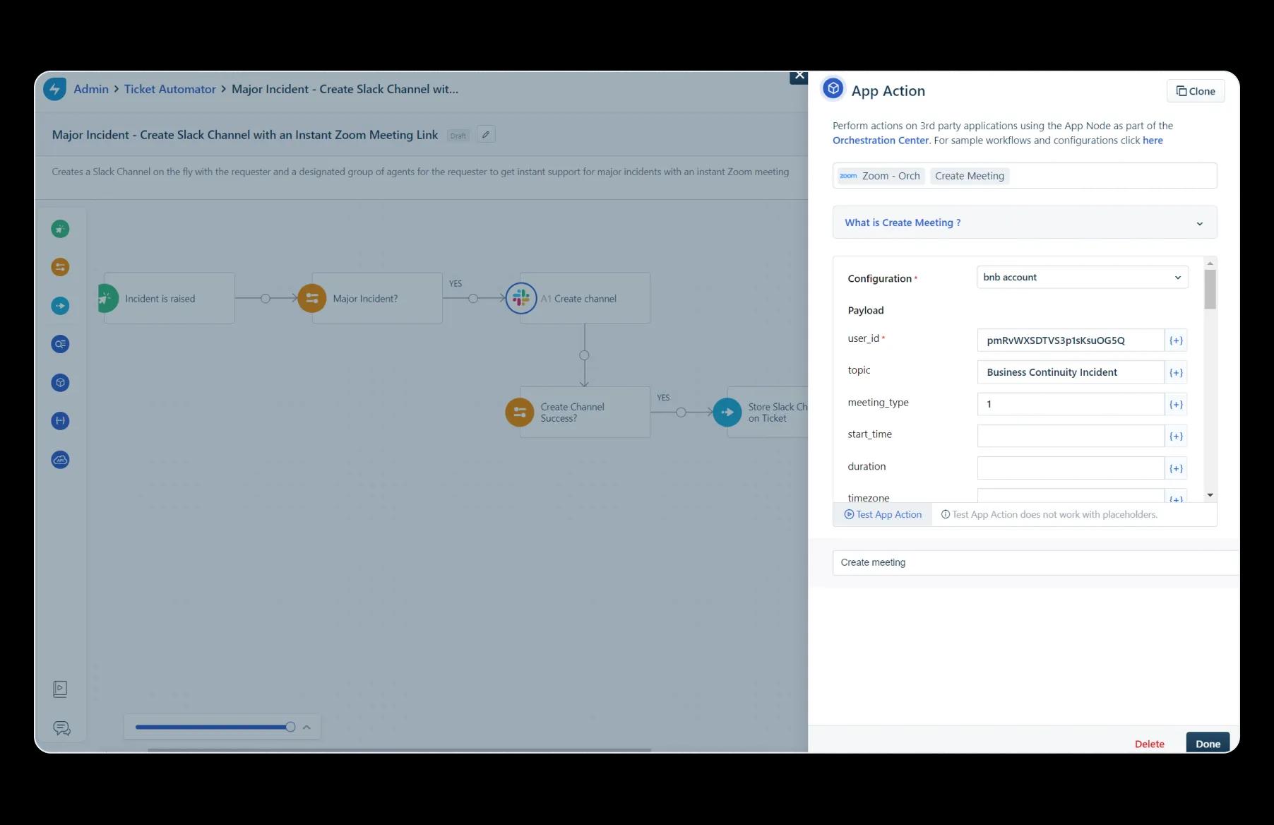
Task: Select the A1 Create channel node
Action: click(585, 298)
